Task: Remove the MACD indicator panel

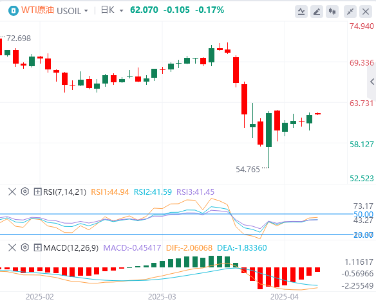Action: [12, 247]
